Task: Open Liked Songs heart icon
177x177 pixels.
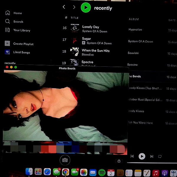Action: click(x=7, y=52)
